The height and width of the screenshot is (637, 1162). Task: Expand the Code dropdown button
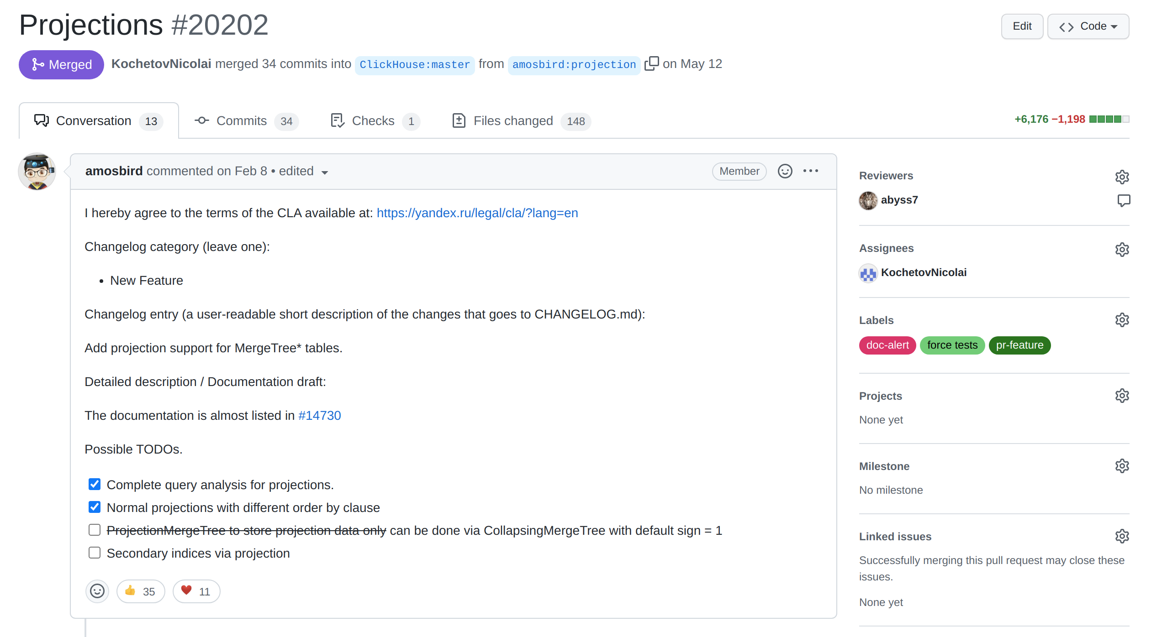(x=1088, y=26)
